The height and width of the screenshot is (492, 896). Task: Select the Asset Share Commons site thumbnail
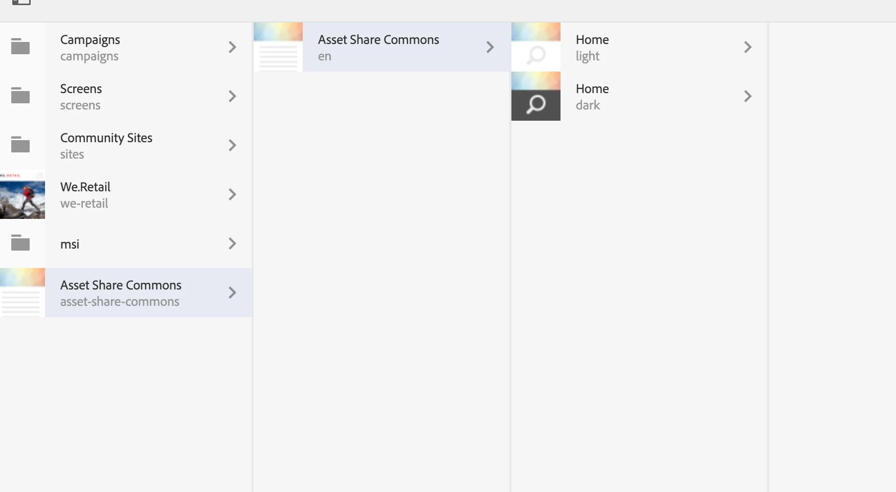click(x=23, y=293)
